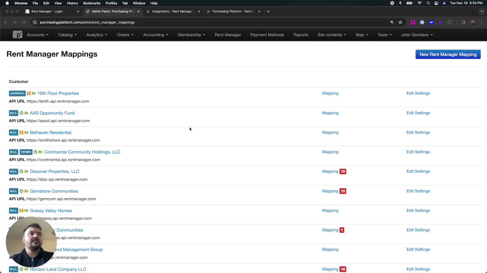Click the fast-forward icon beside Belhaven Residential
487x273 pixels.
pos(26,132)
